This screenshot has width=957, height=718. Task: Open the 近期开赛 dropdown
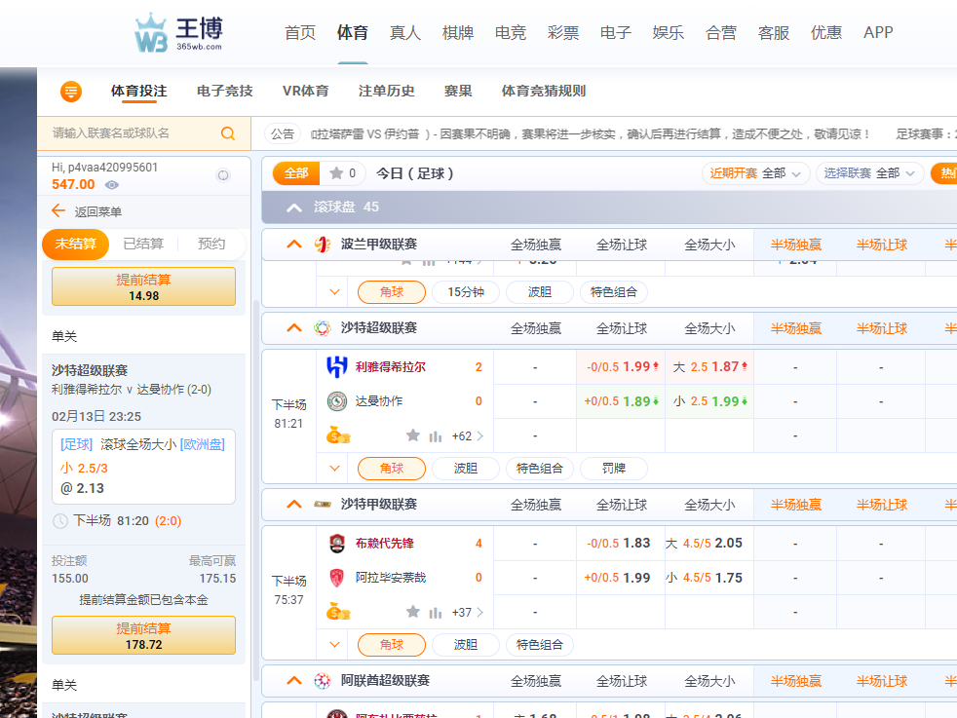pyautogui.click(x=756, y=173)
